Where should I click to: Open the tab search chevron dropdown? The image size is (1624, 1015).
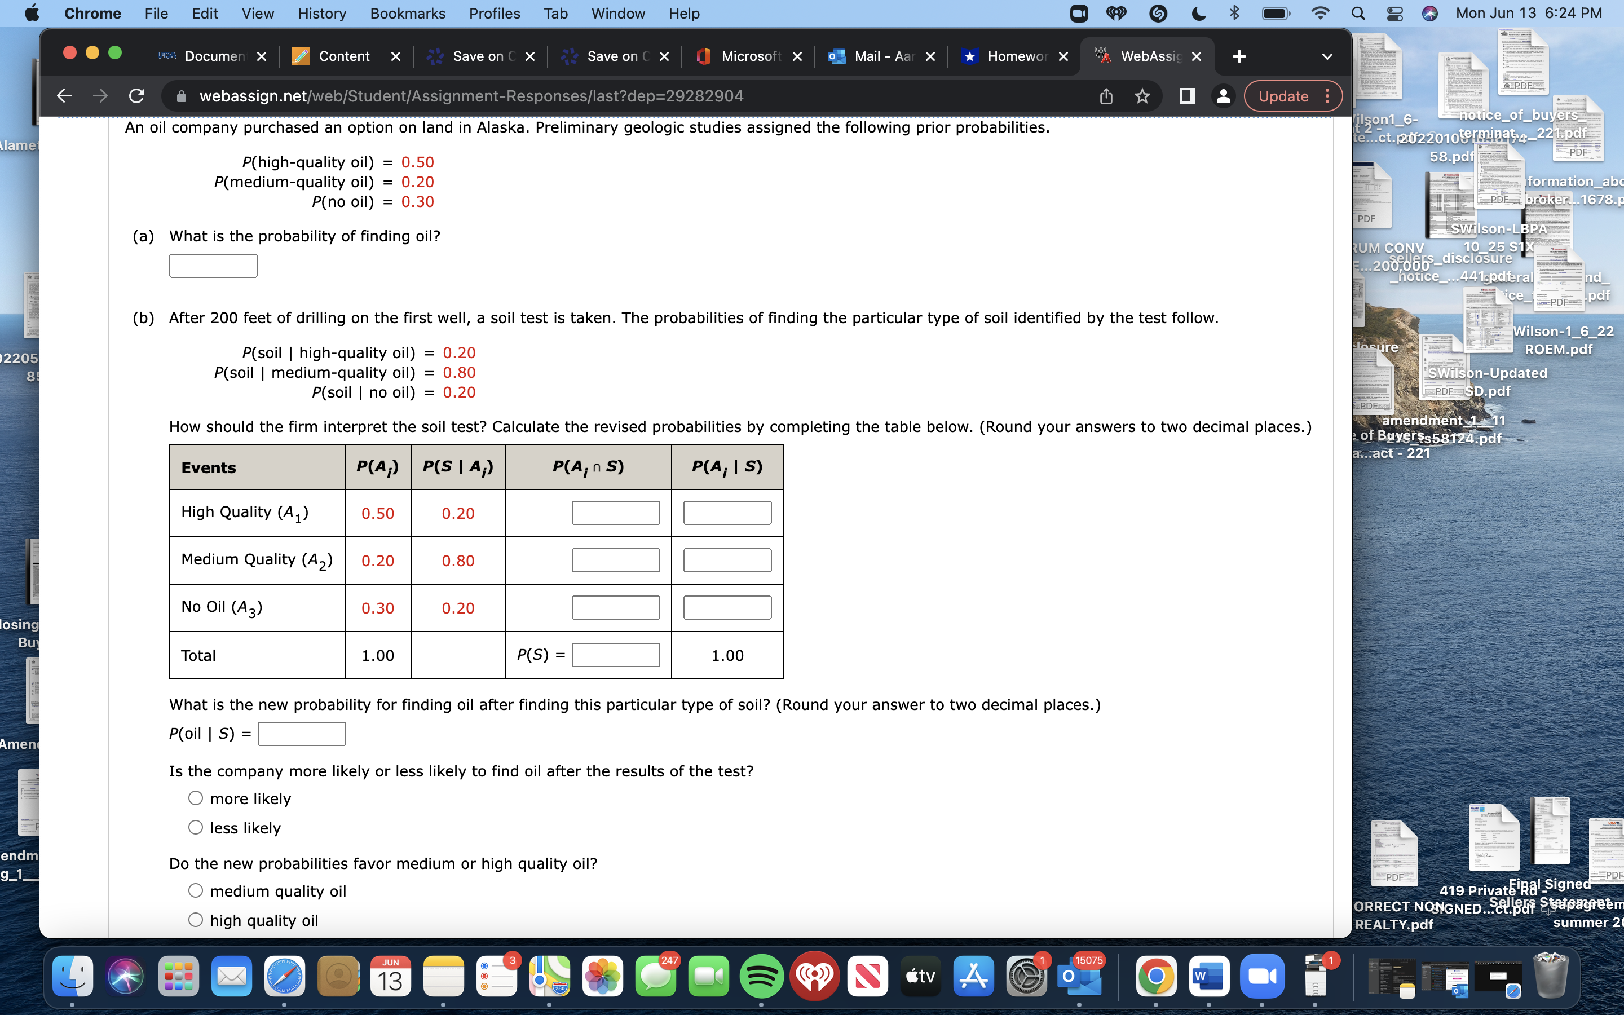pyautogui.click(x=1328, y=56)
